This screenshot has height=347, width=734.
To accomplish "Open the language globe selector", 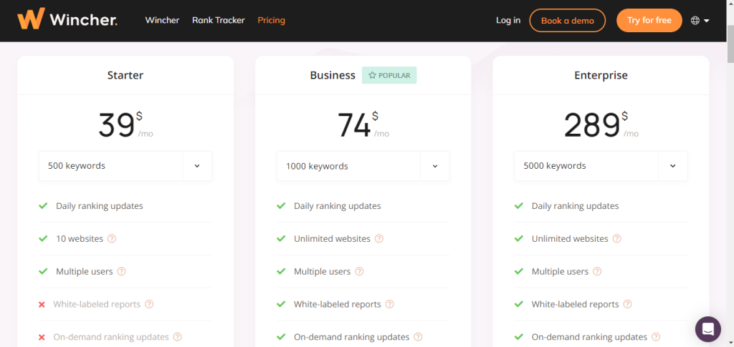I will (x=700, y=21).
